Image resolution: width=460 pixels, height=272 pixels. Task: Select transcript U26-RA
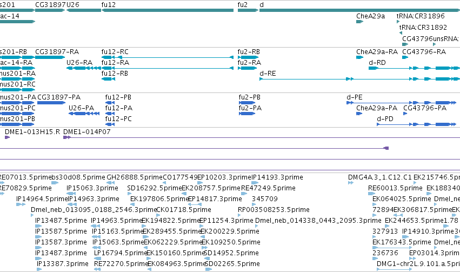tap(84, 68)
